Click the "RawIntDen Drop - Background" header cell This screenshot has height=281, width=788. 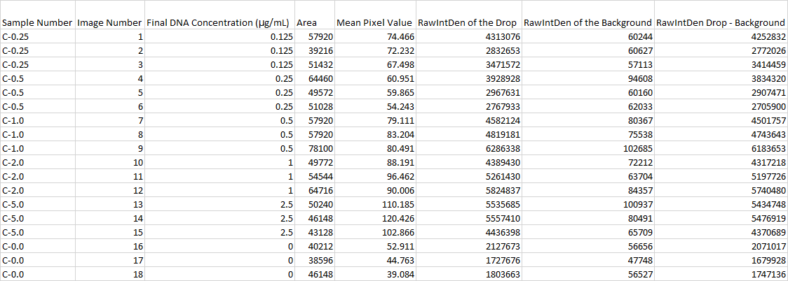tap(721, 23)
